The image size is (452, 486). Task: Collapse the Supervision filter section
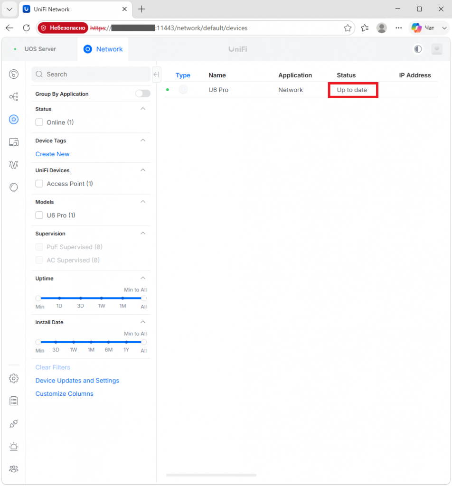point(143,234)
